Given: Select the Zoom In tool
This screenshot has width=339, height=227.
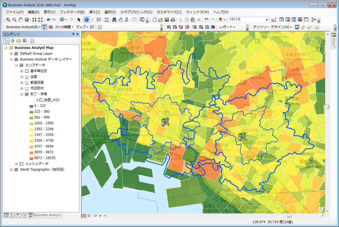Looking at the screenshot, I should point(8,20).
